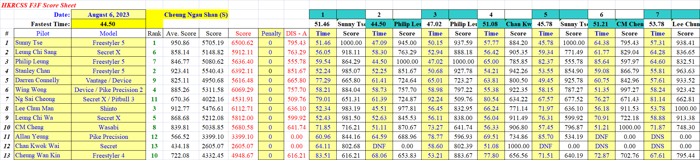Click Allan Yeung's 'Pike Precision' model cell
Image resolution: width=700 pixels, height=160 pixels.
[109, 137]
